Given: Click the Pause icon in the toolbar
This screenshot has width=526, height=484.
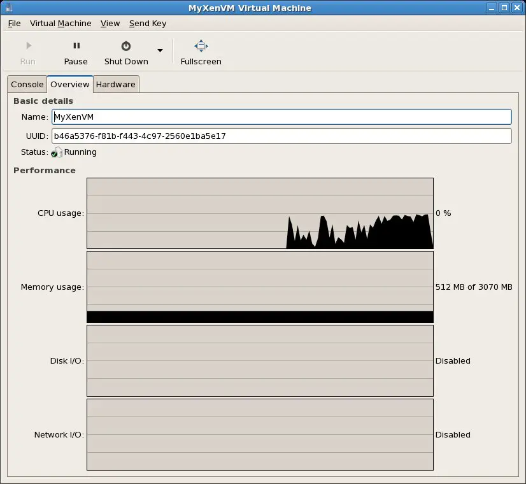Looking at the screenshot, I should [x=76, y=45].
